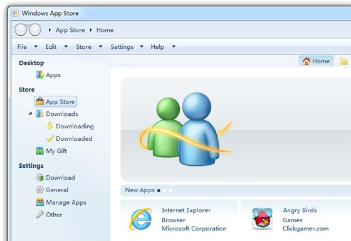The height and width of the screenshot is (241, 351).
Task: Select Apps label under Desktop
Action: pyautogui.click(x=53, y=75)
